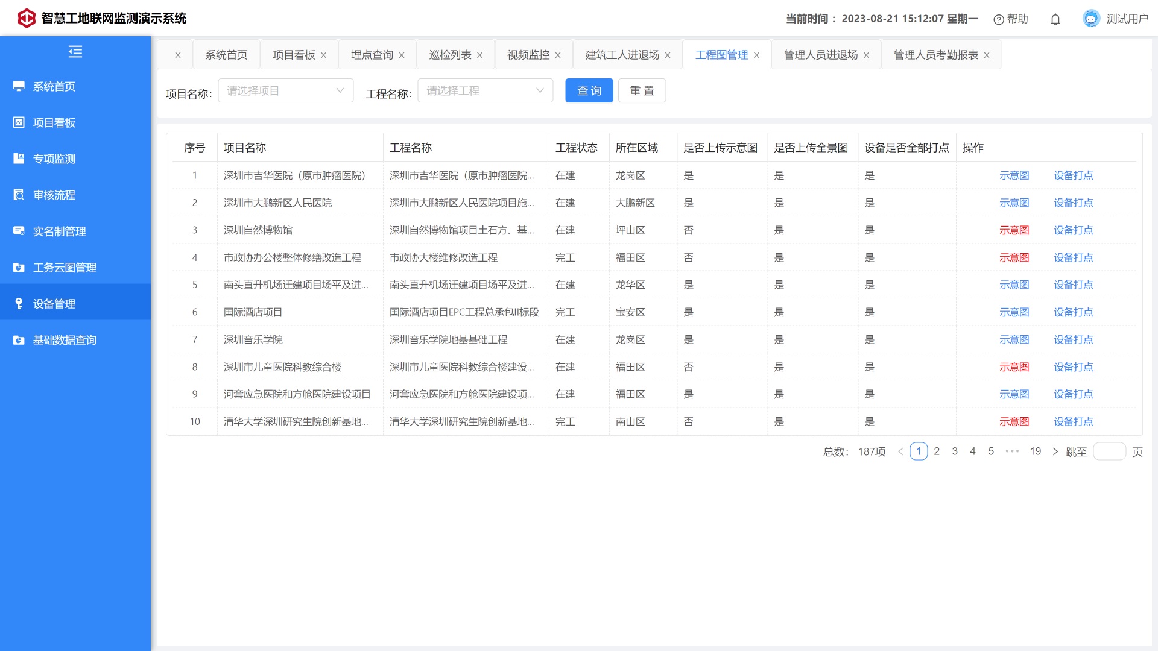
Task: Click the help question mark icon
Action: pyautogui.click(x=999, y=19)
